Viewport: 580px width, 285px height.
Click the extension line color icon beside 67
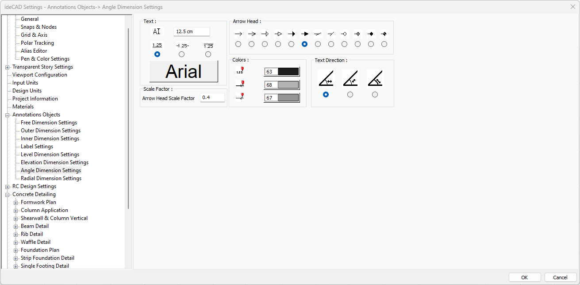[240, 97]
